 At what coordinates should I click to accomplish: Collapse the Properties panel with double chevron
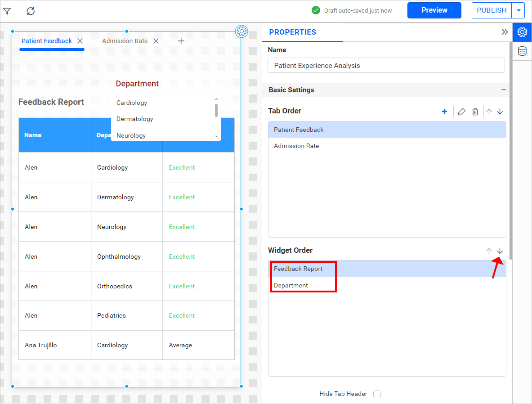tap(505, 32)
